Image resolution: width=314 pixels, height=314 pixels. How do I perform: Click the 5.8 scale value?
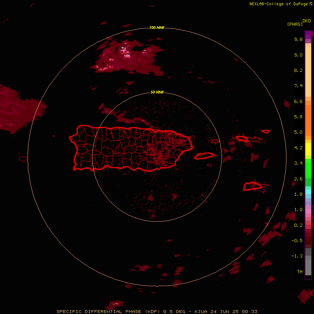(298, 117)
